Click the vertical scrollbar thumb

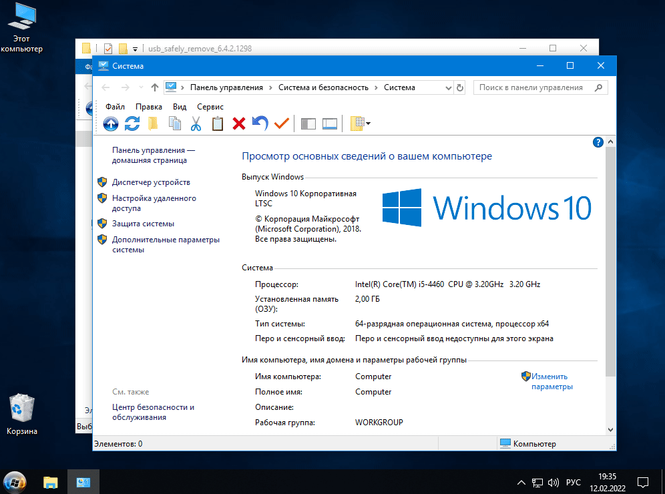[x=611, y=262]
